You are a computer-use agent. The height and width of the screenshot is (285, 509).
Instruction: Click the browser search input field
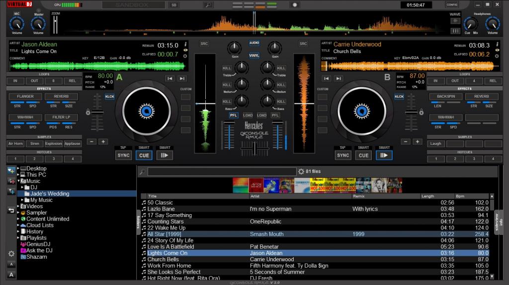coord(222,171)
